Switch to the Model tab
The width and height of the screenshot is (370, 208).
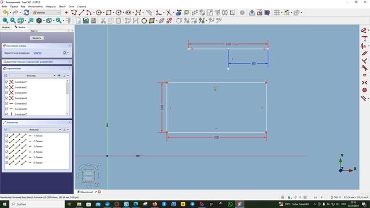click(x=6, y=27)
